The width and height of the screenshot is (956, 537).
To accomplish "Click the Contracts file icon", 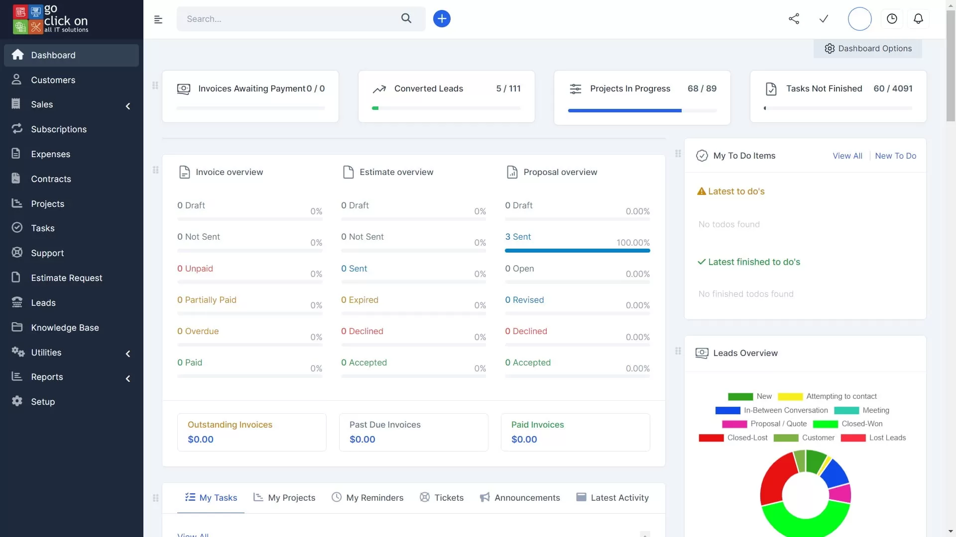I will [16, 179].
